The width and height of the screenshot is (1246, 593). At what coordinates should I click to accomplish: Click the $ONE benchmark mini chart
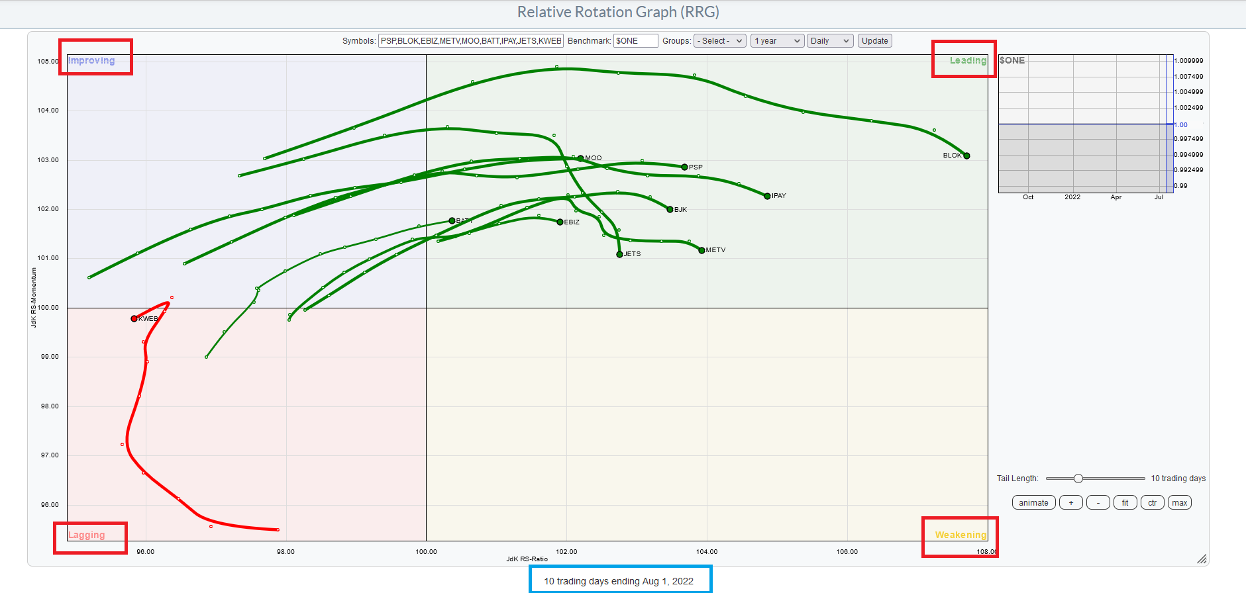coord(1086,124)
